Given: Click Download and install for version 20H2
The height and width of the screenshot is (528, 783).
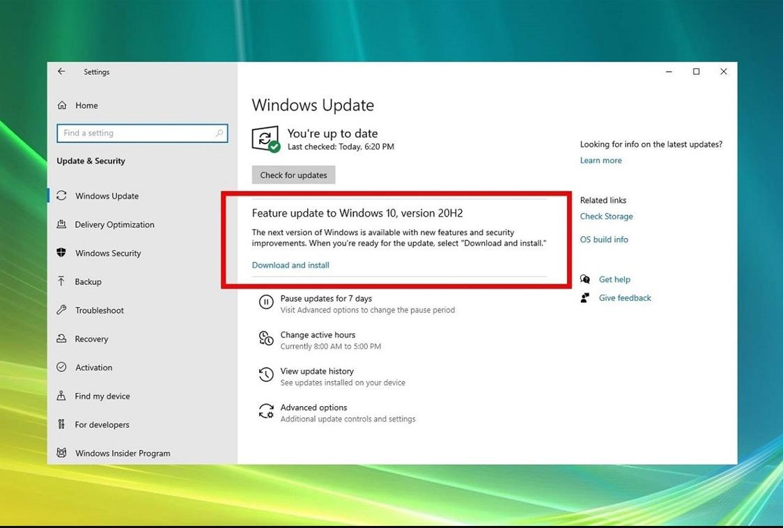Looking at the screenshot, I should [x=290, y=265].
